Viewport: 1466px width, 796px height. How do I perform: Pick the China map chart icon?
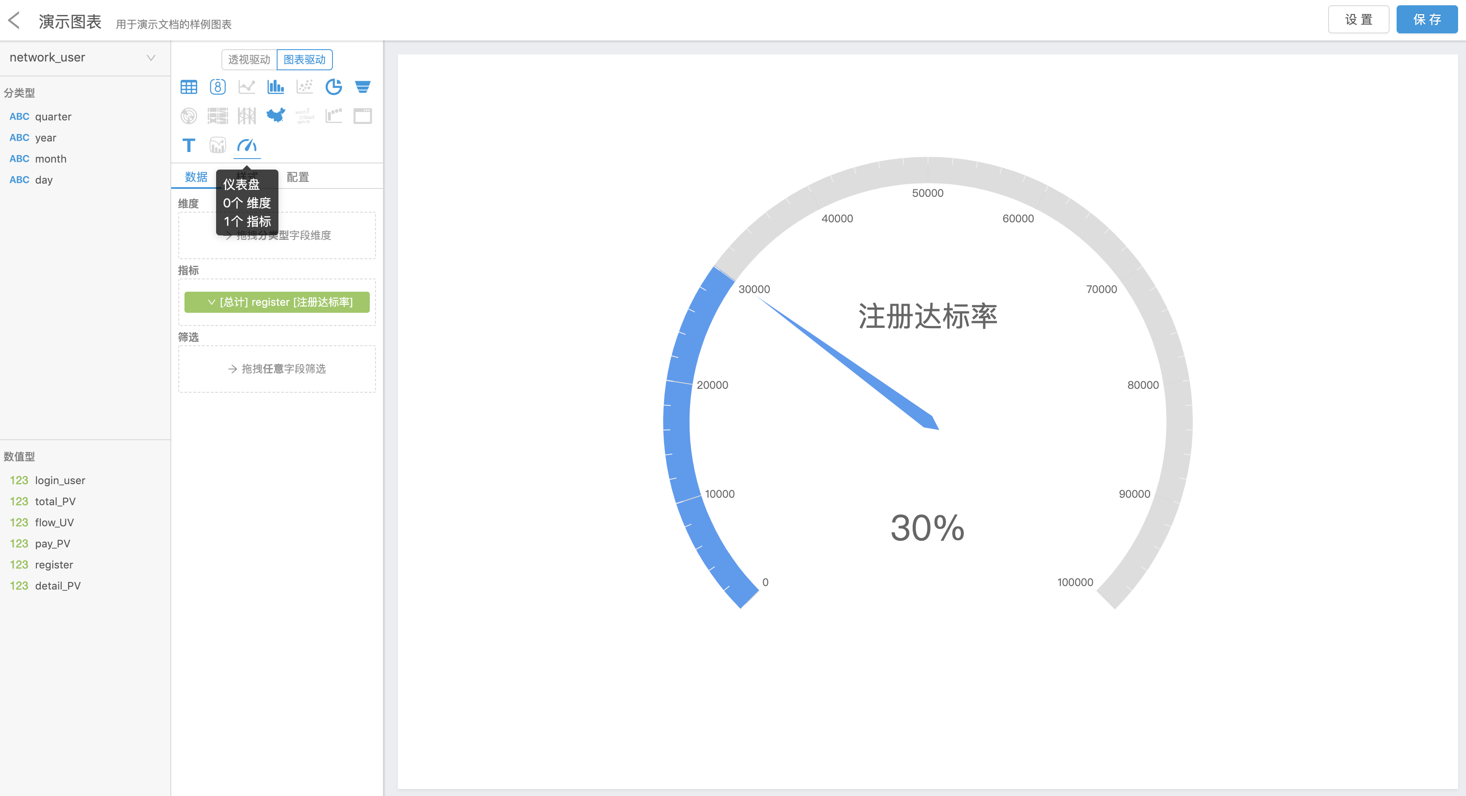click(x=275, y=116)
